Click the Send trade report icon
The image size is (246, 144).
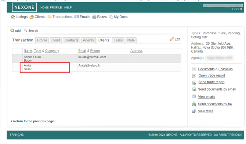click(x=194, y=83)
